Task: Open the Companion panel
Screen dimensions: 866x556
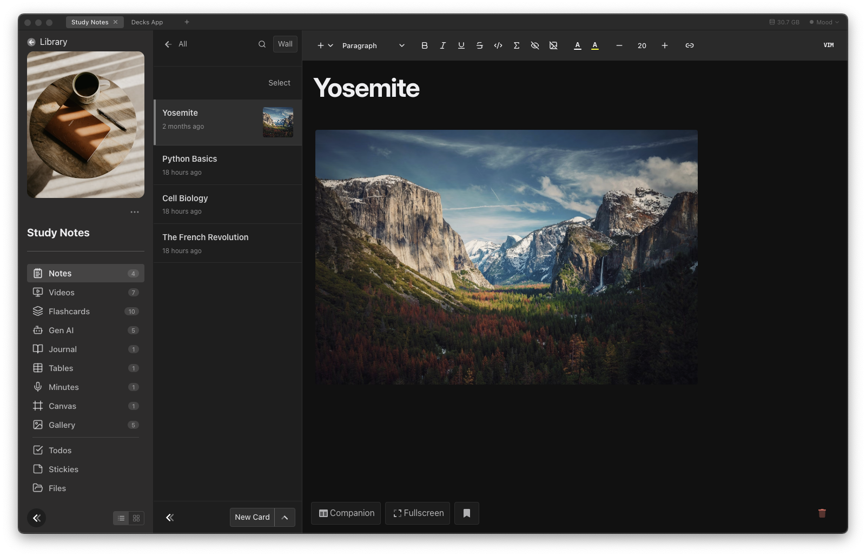Action: pyautogui.click(x=346, y=513)
